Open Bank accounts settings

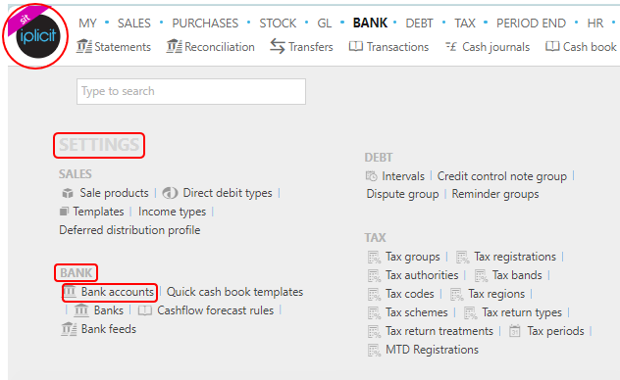(x=117, y=292)
